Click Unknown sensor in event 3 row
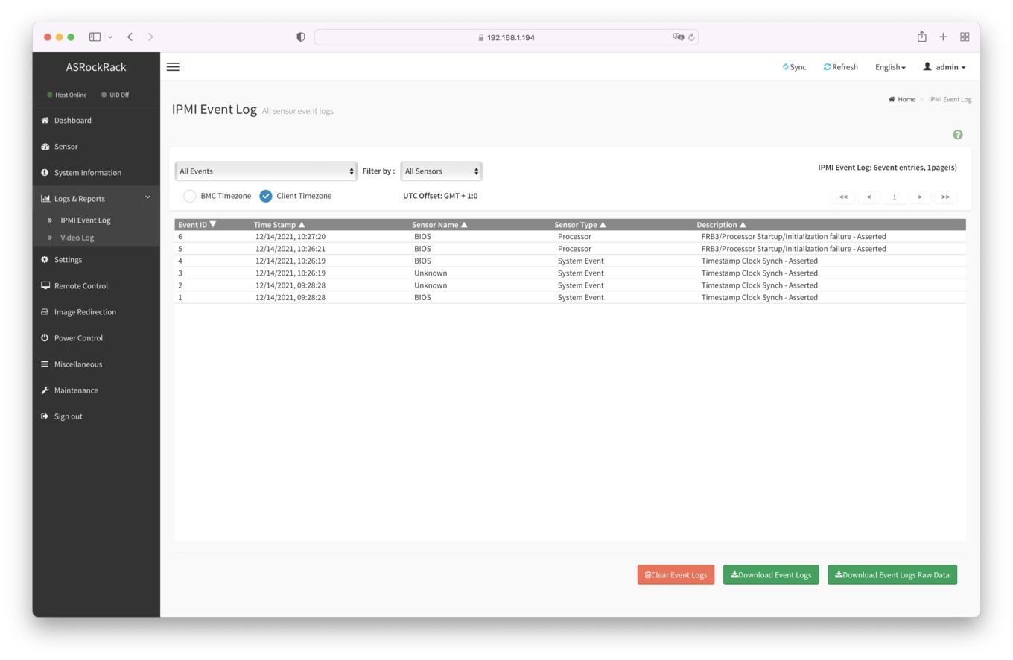The height and width of the screenshot is (660, 1013). coord(431,273)
